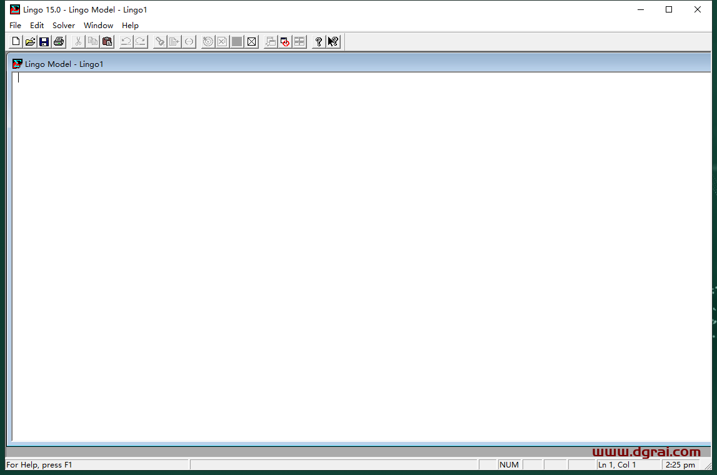Viewport: 717px width, 475px height.
Task: Open Help Topics question mark icon
Action: coord(319,42)
